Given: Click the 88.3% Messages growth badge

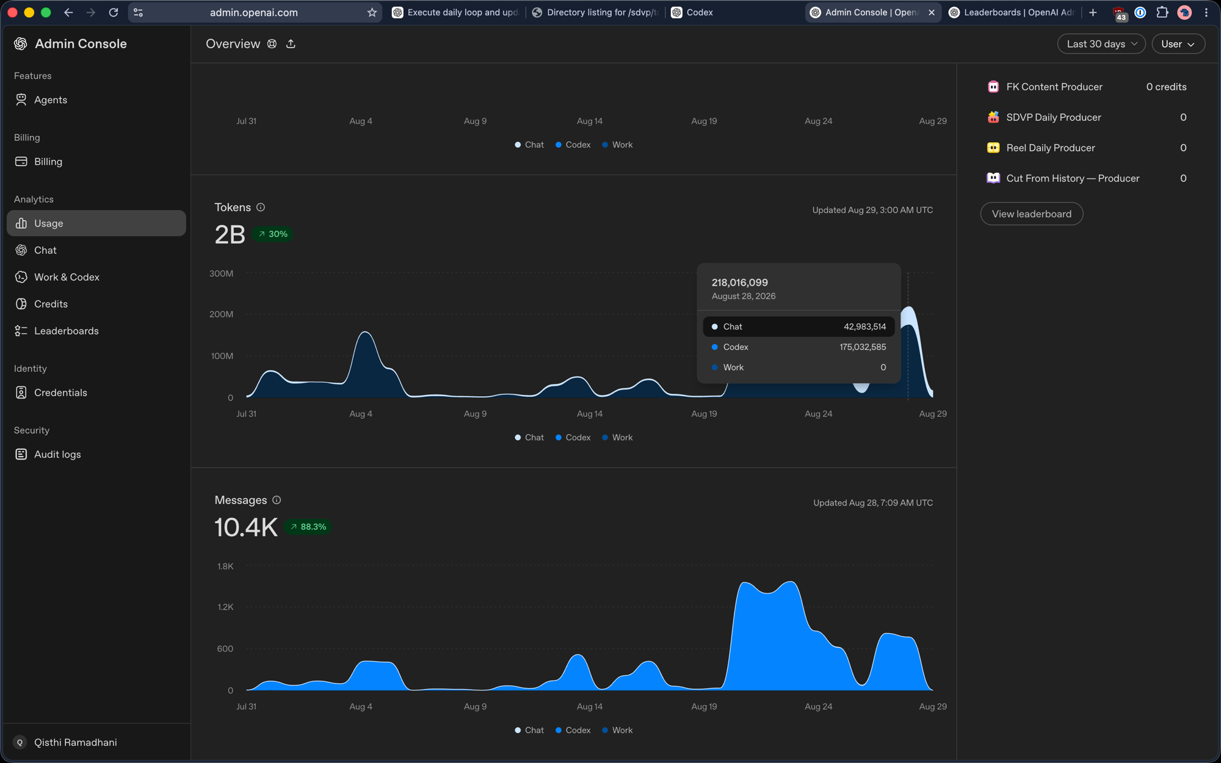Looking at the screenshot, I should (308, 527).
